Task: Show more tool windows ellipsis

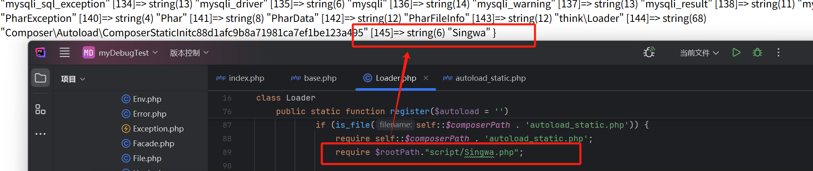Action: click(40, 134)
